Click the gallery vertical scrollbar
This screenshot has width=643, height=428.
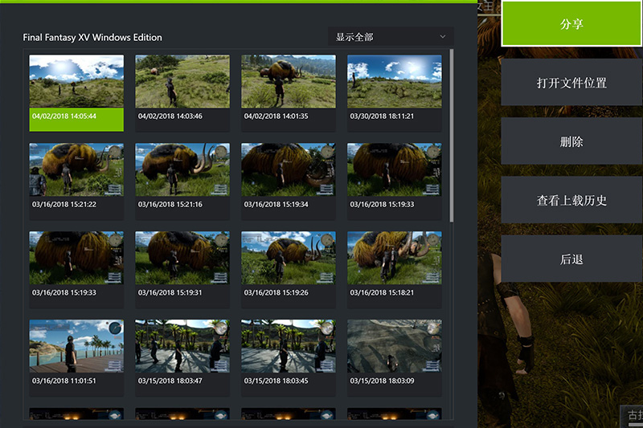point(452,136)
